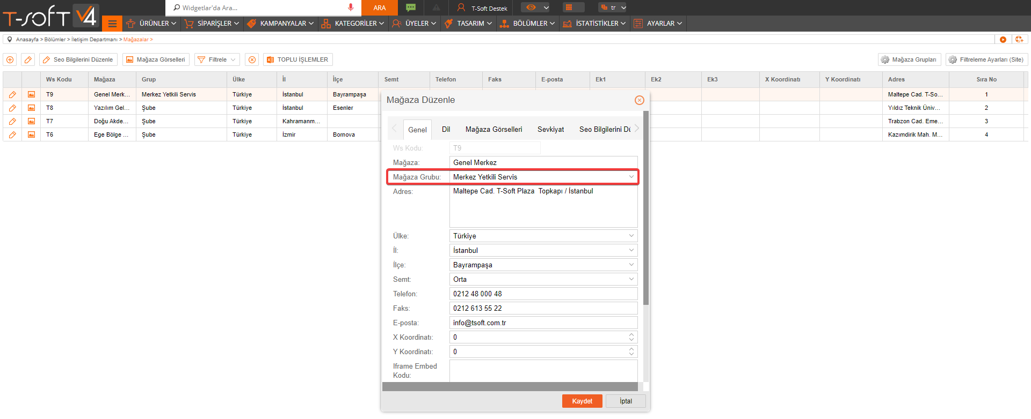This screenshot has height=419, width=1031.
Task: Click the refresh icon beside the breadcrumb bar
Action: click(1019, 40)
